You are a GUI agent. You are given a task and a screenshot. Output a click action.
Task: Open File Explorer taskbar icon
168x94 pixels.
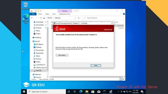pos(87,92)
